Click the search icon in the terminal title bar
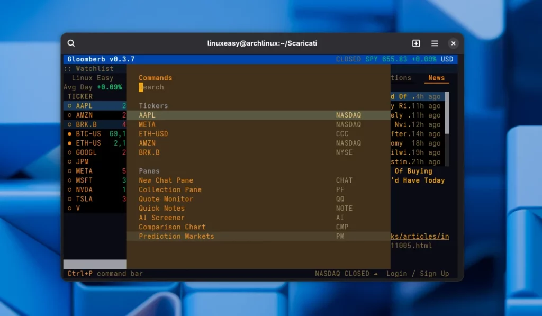Viewport: 542px width, 316px height. coord(71,43)
